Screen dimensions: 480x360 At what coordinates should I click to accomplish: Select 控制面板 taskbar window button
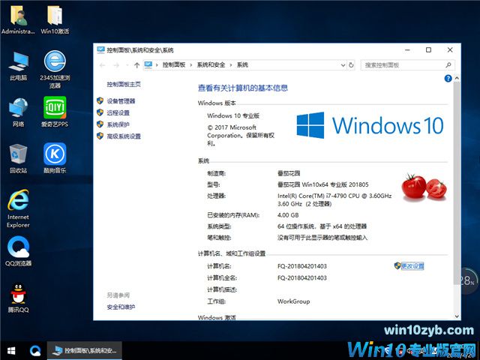(x=85, y=351)
